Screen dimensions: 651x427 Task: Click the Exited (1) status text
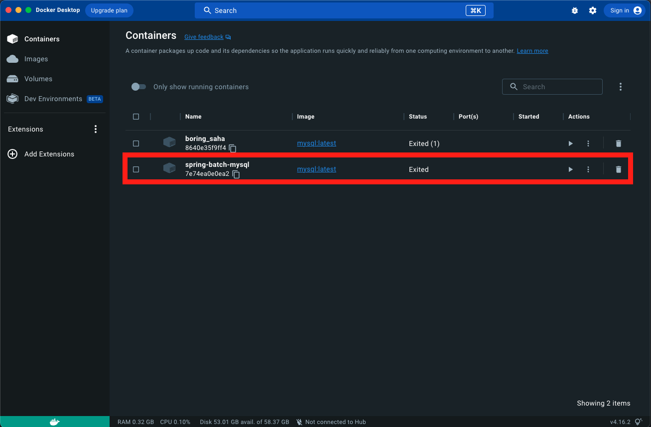point(424,143)
